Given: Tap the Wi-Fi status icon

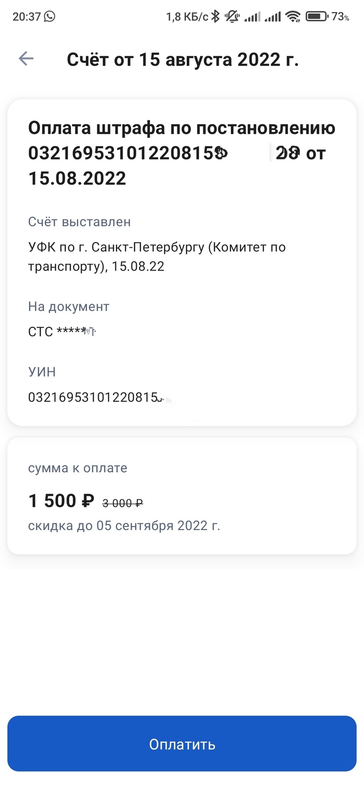Looking at the screenshot, I should [293, 17].
